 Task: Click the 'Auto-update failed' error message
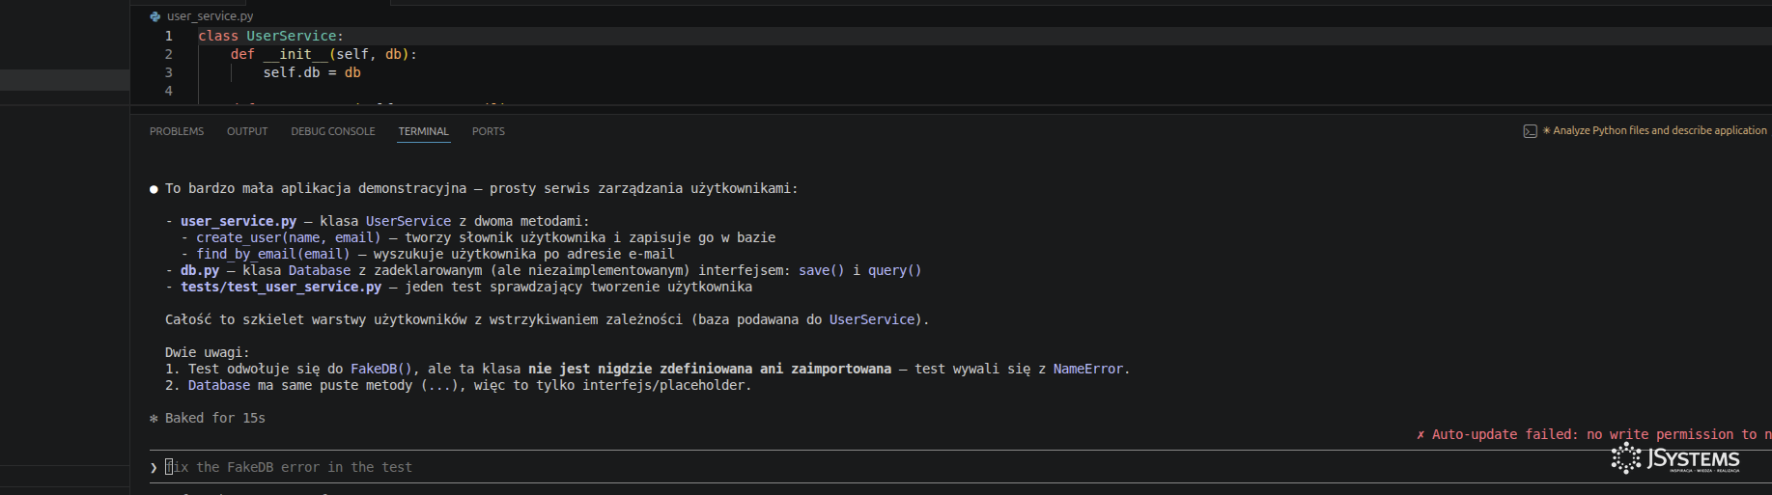click(1593, 434)
